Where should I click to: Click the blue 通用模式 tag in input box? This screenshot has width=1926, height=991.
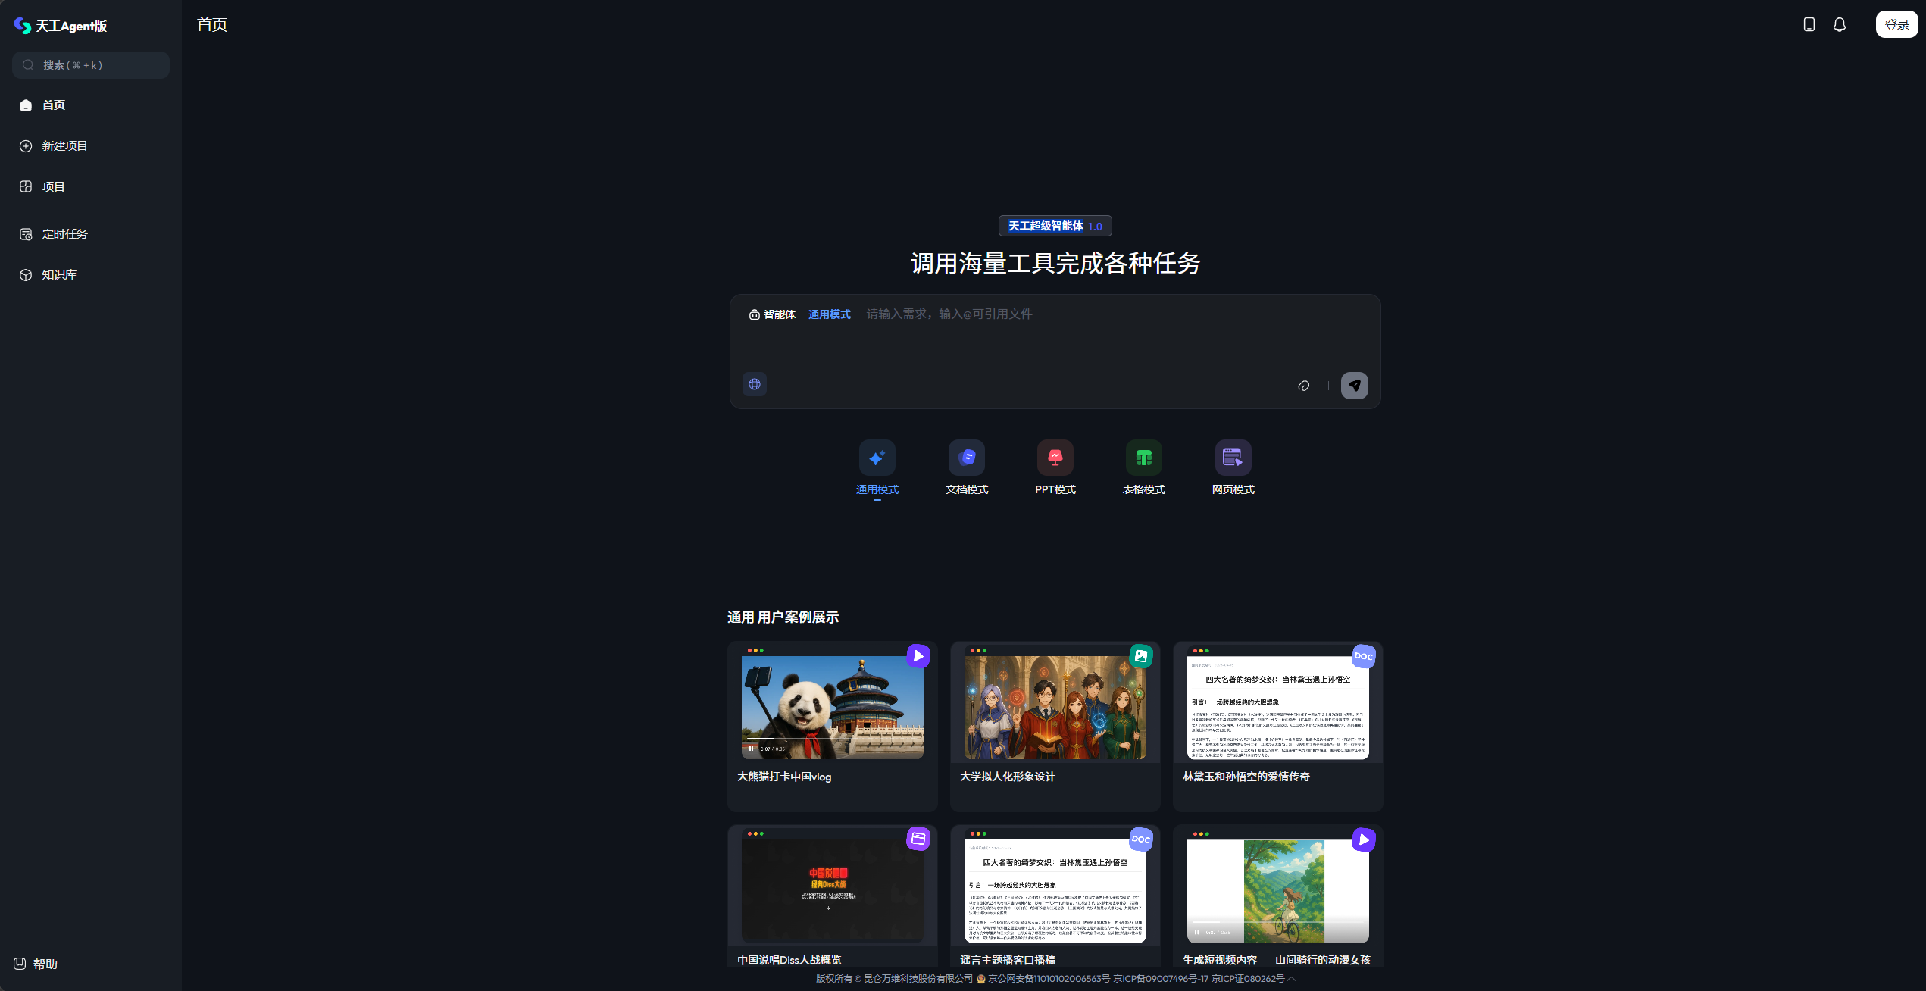pos(830,314)
